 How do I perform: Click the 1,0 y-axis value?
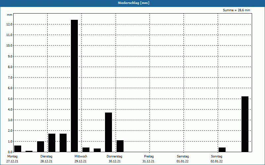[x=10, y=142]
